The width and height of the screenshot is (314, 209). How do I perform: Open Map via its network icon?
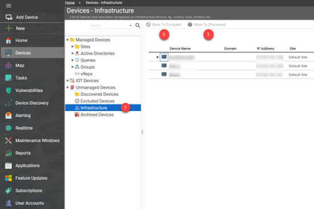(9, 65)
